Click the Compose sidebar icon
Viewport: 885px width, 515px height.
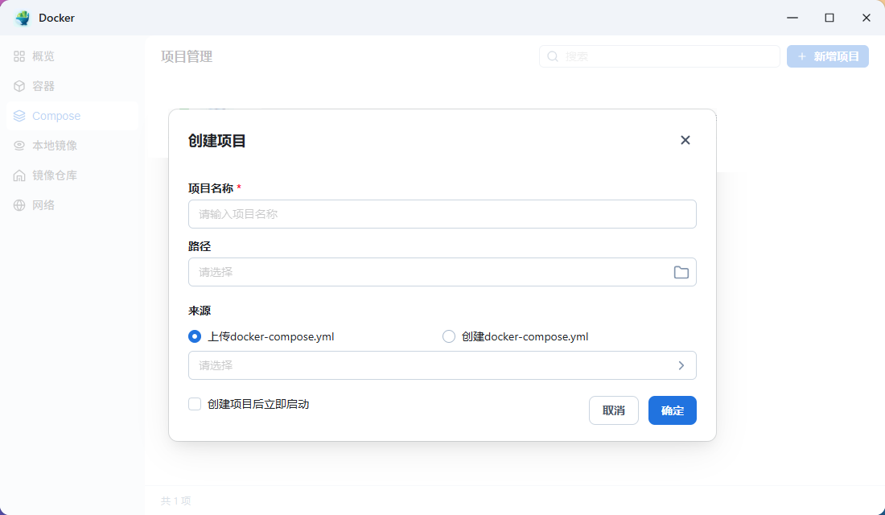coord(19,115)
